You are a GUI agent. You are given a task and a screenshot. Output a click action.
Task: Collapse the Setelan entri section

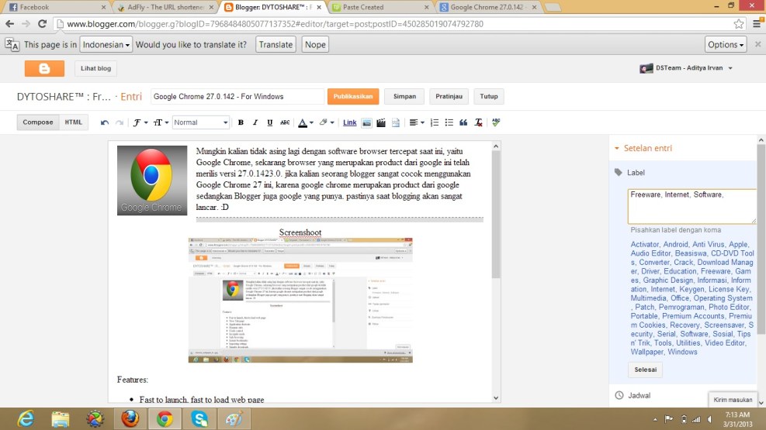point(643,148)
